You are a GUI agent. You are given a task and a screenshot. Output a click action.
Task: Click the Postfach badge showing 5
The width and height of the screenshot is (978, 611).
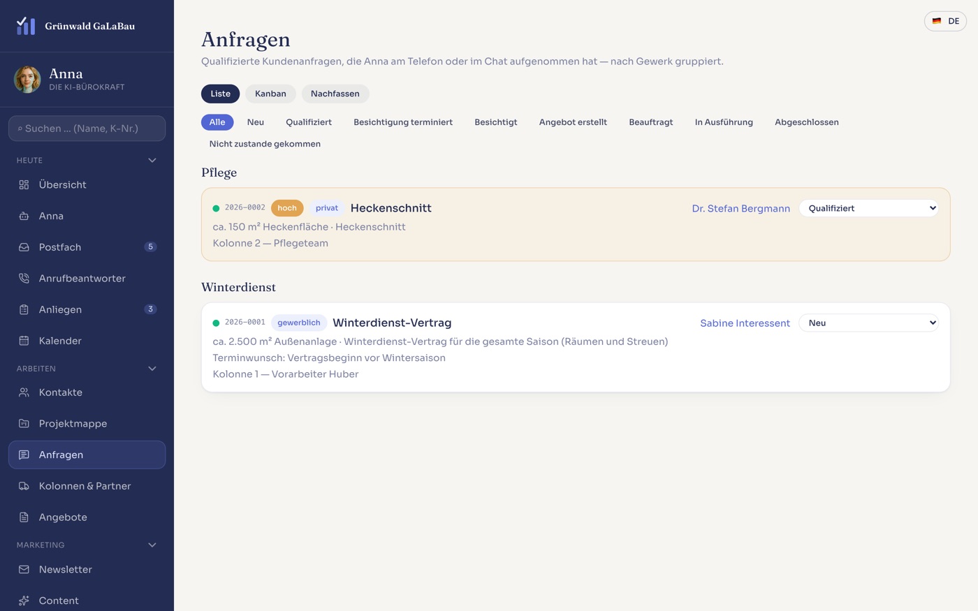point(150,247)
